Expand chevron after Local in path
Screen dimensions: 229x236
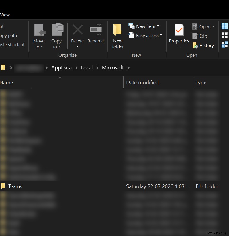[x=97, y=68]
